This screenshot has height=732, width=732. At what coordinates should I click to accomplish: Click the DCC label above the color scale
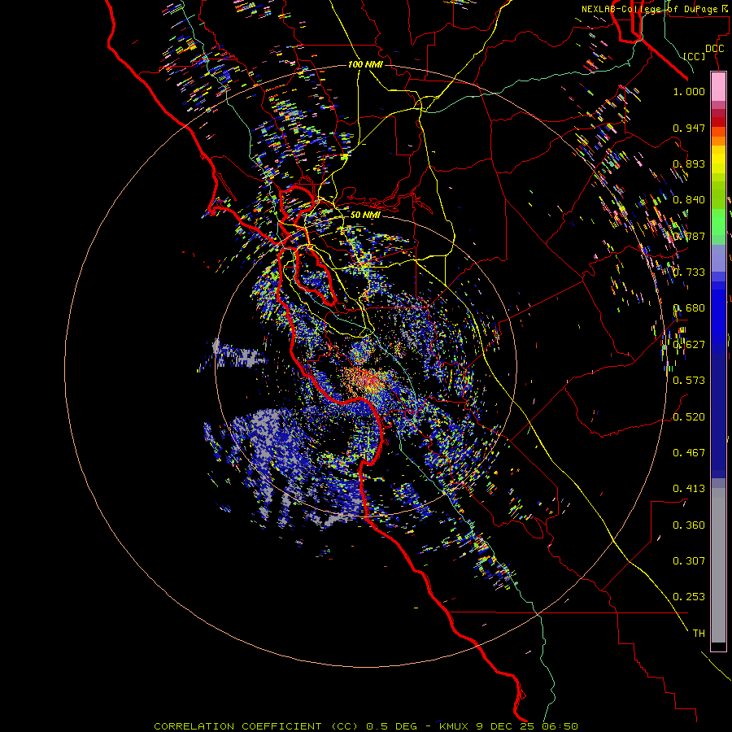click(714, 49)
